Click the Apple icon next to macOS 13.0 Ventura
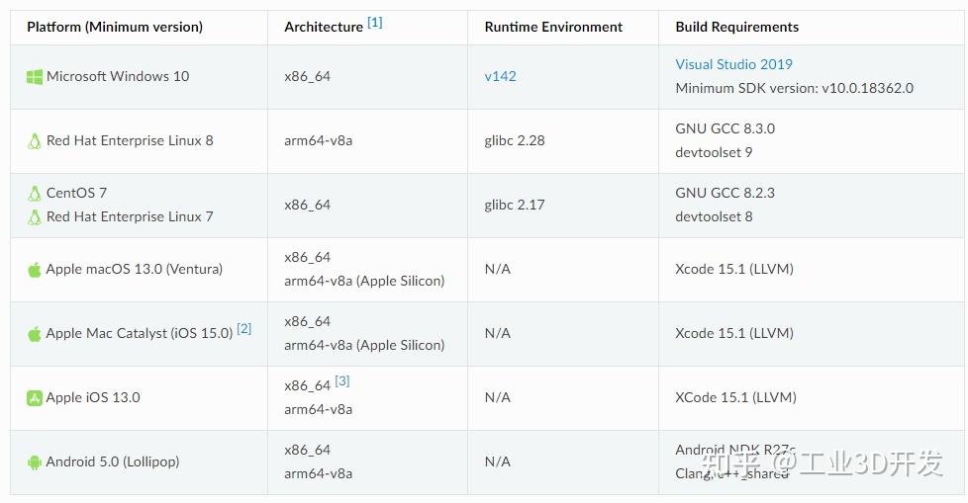This screenshot has height=503, width=968. pyautogui.click(x=35, y=269)
